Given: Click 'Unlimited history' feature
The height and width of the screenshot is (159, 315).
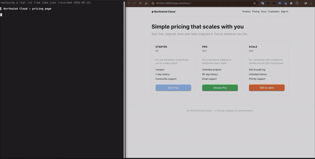Looking at the screenshot, I should [258, 74].
